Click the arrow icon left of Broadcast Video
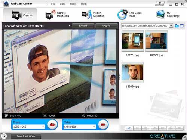 4,136
